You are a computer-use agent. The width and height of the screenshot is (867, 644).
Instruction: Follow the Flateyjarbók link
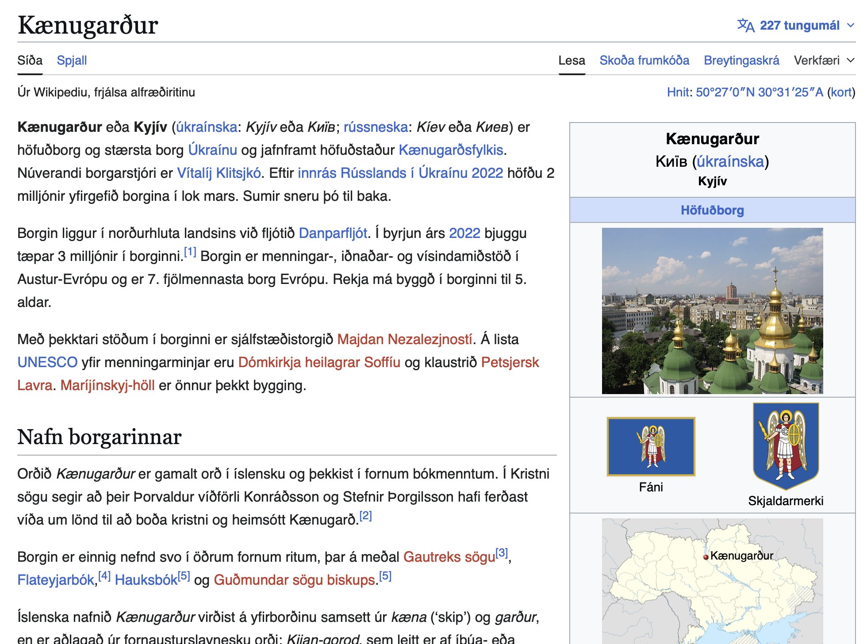click(x=56, y=580)
